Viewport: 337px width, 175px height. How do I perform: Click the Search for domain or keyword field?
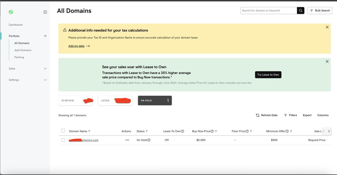tap(269, 11)
